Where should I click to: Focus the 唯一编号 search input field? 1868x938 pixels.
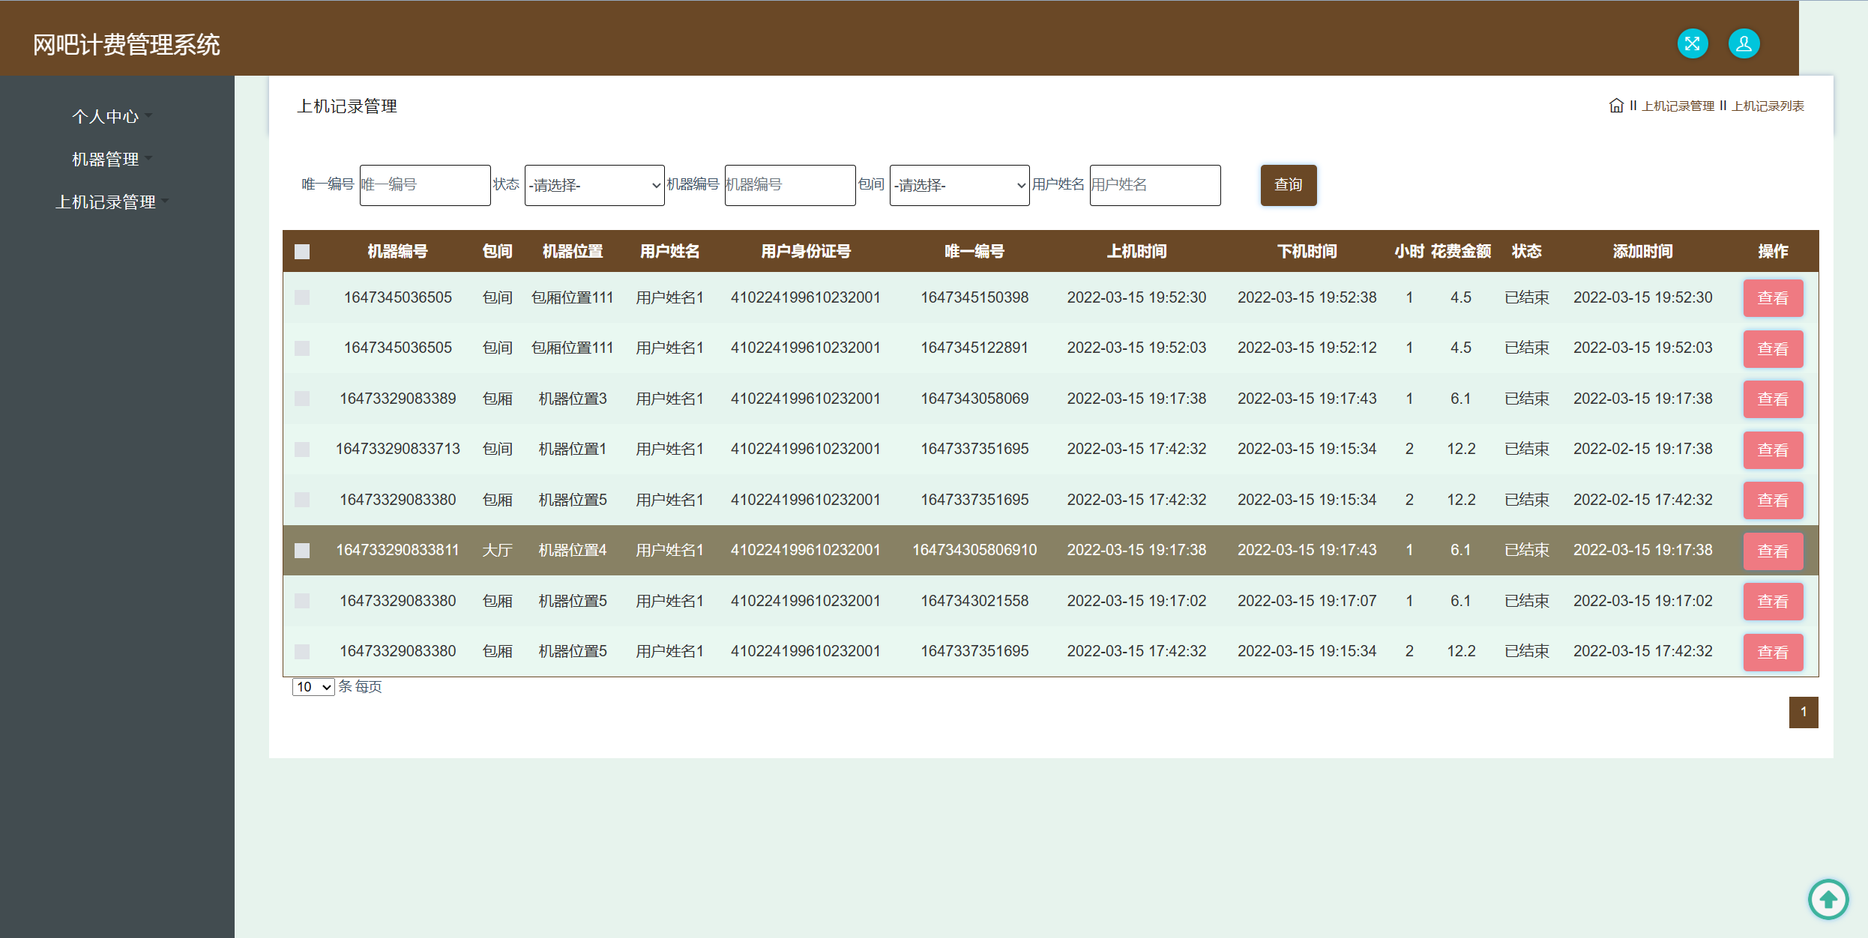click(424, 185)
